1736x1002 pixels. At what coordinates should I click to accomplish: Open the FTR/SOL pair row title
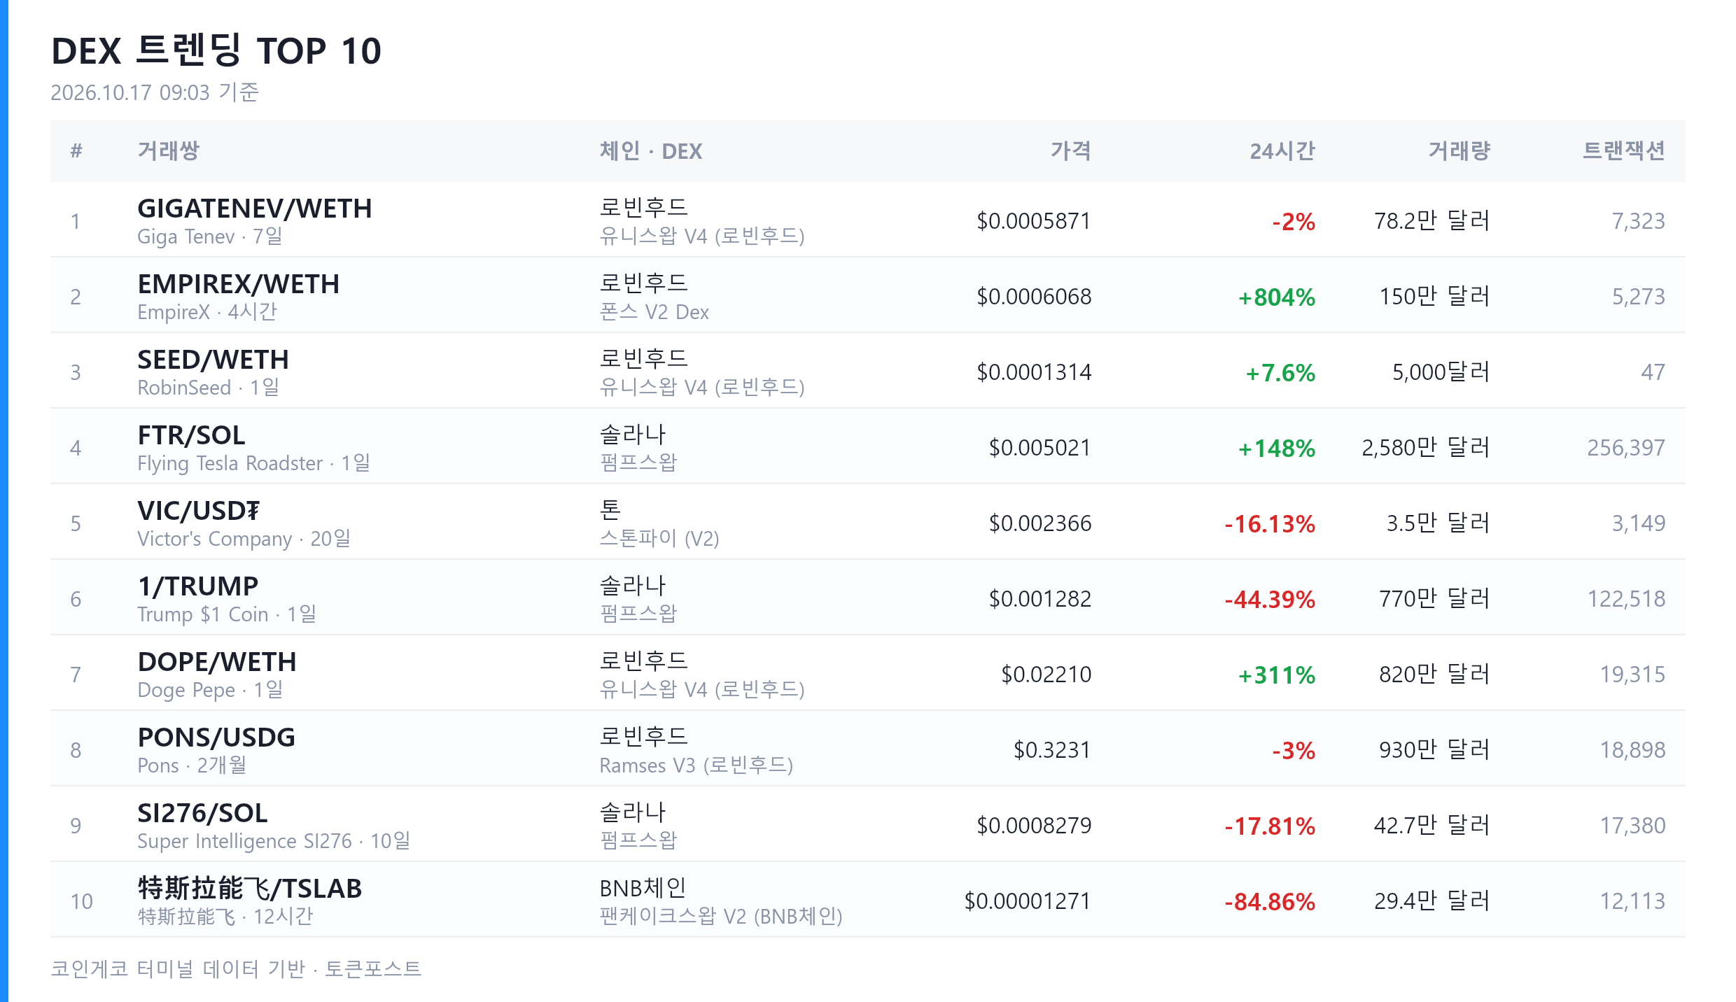click(x=191, y=435)
